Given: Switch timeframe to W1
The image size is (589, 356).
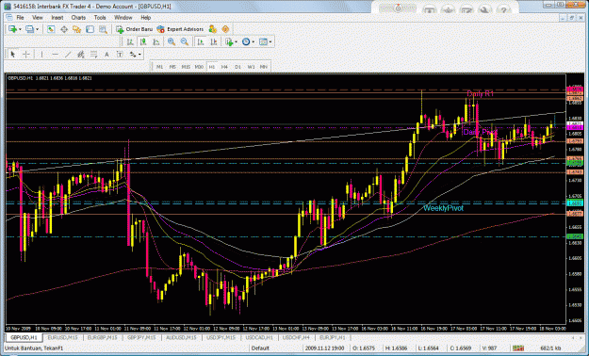Looking at the screenshot, I should (x=251, y=67).
